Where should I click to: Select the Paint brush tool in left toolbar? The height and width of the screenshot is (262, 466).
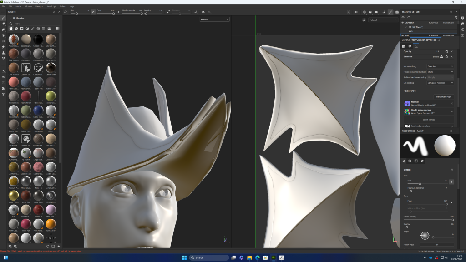tap(4, 18)
